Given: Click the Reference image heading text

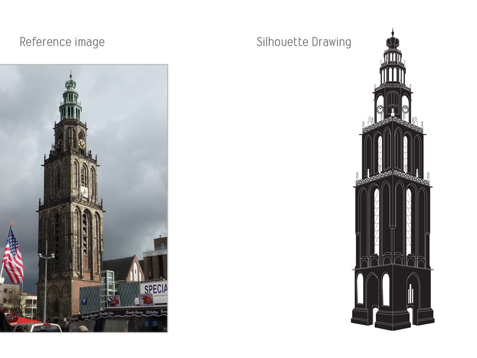Looking at the screenshot, I should [62, 42].
